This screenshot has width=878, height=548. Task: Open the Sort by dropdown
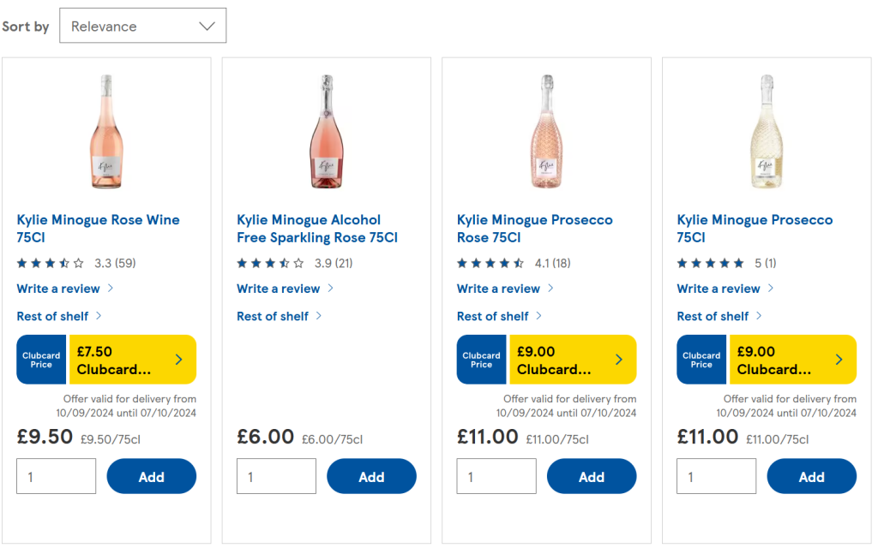click(142, 26)
